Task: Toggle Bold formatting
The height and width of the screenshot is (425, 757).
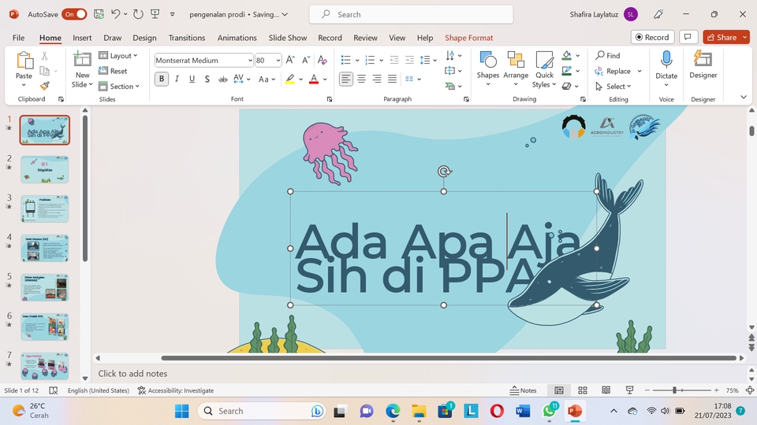Action: 162,79
